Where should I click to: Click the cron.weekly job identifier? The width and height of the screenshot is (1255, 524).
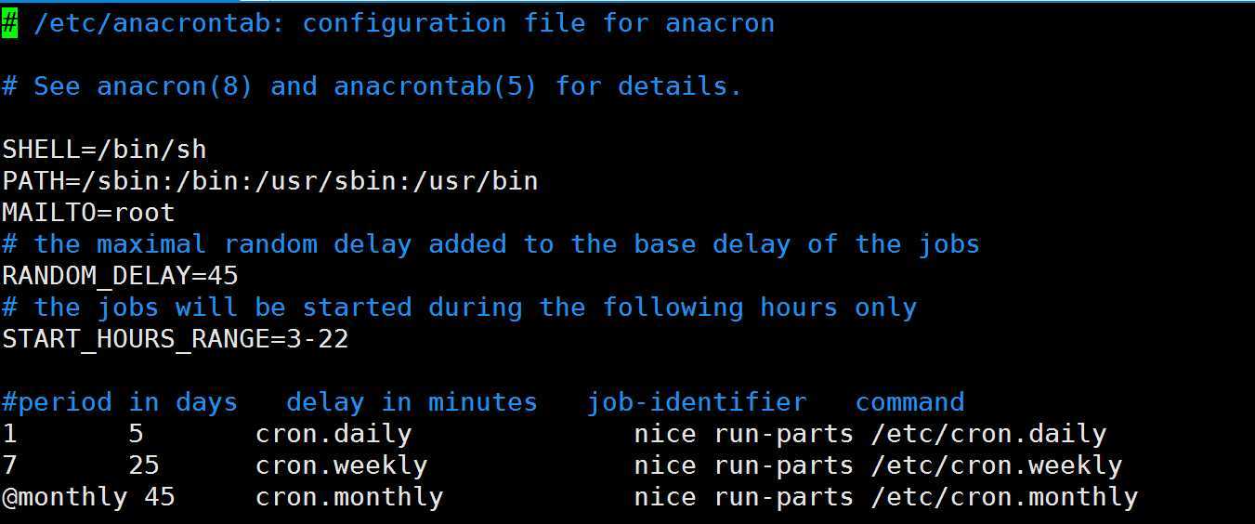point(341,465)
